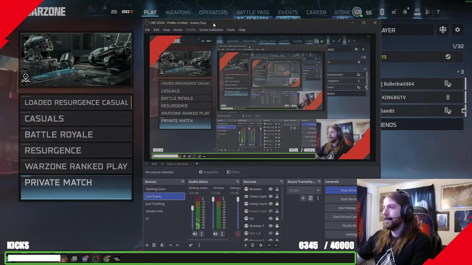Unmute the Talking audio channel
This screenshot has width=472, height=265.
click(237, 234)
